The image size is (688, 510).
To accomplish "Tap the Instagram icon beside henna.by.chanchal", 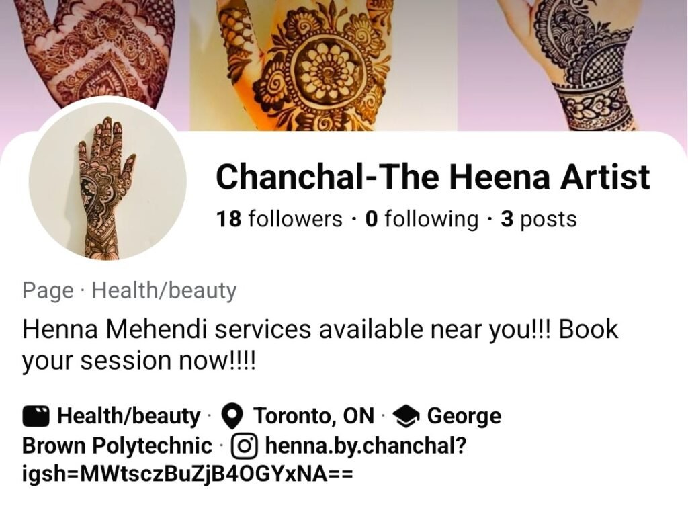I will click(x=243, y=445).
